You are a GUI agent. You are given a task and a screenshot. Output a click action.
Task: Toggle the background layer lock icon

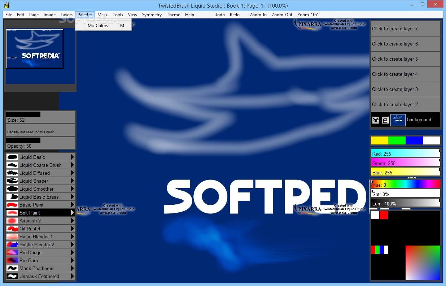(x=385, y=120)
